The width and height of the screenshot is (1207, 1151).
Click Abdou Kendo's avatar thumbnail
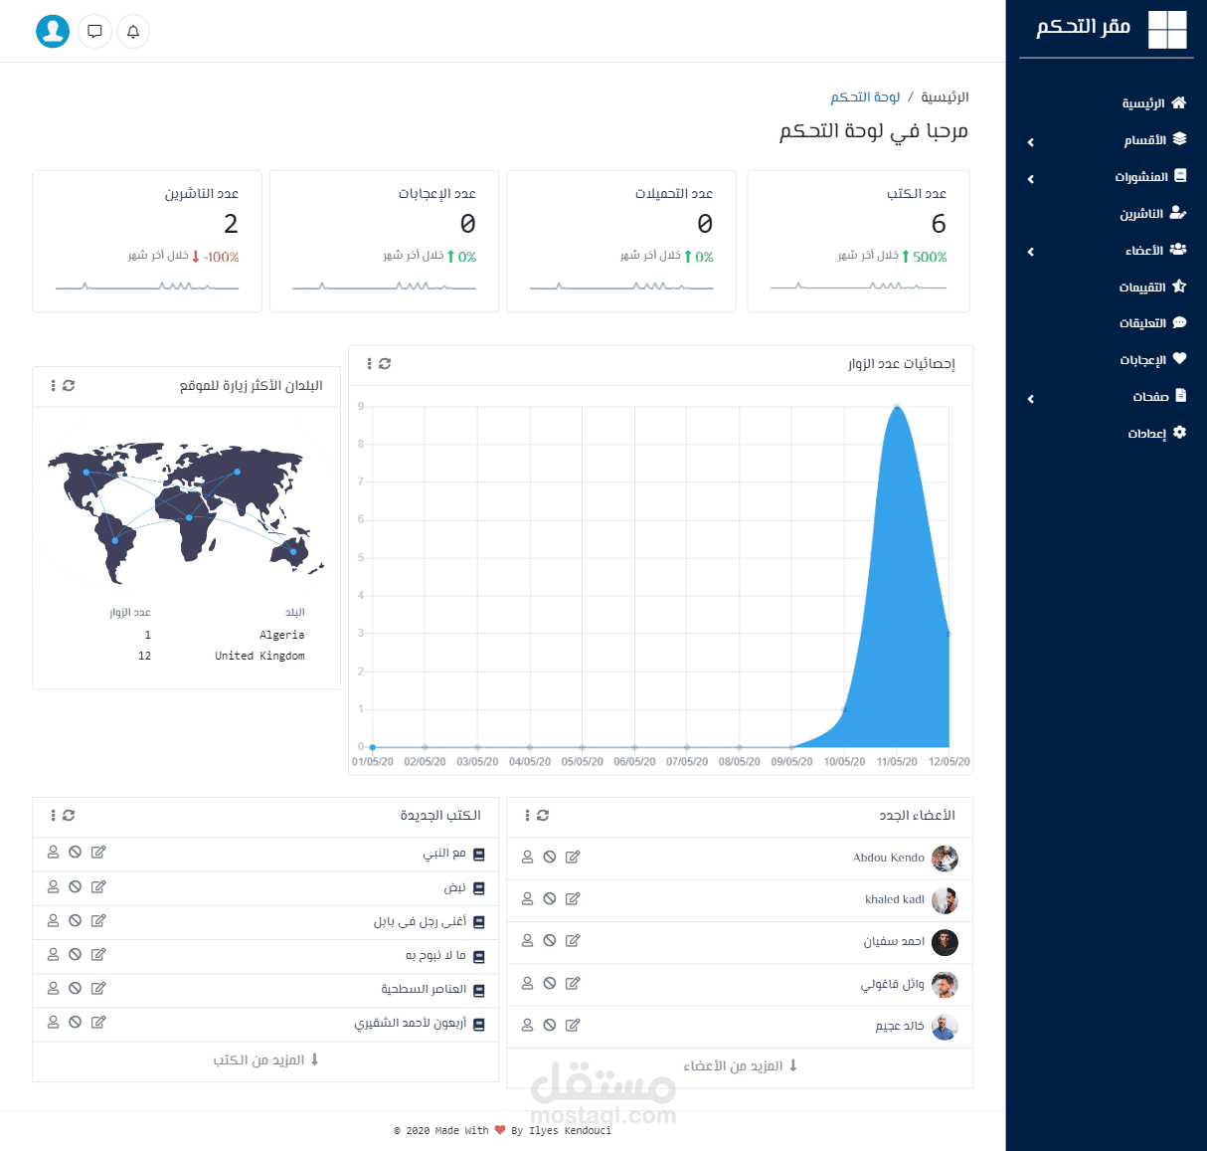pyautogui.click(x=945, y=859)
